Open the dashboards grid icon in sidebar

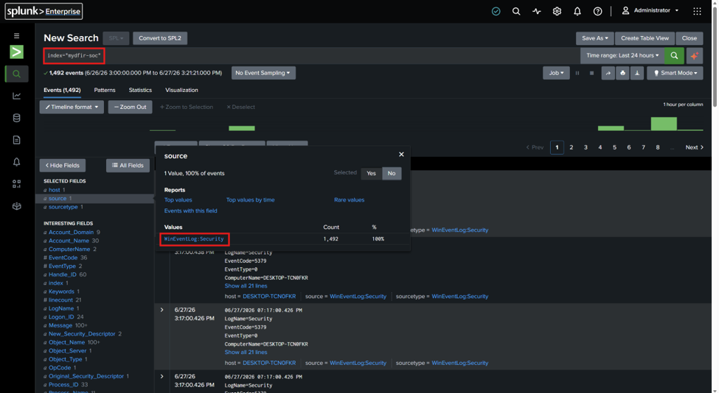16,184
